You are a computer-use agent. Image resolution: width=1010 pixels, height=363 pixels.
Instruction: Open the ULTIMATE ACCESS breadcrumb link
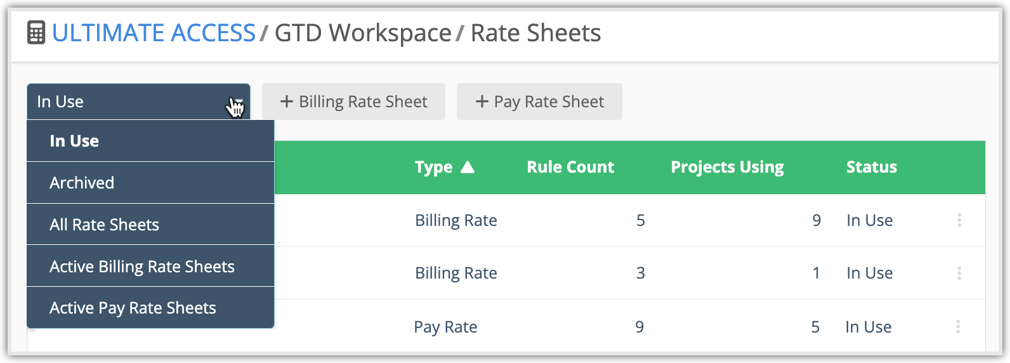click(x=154, y=33)
